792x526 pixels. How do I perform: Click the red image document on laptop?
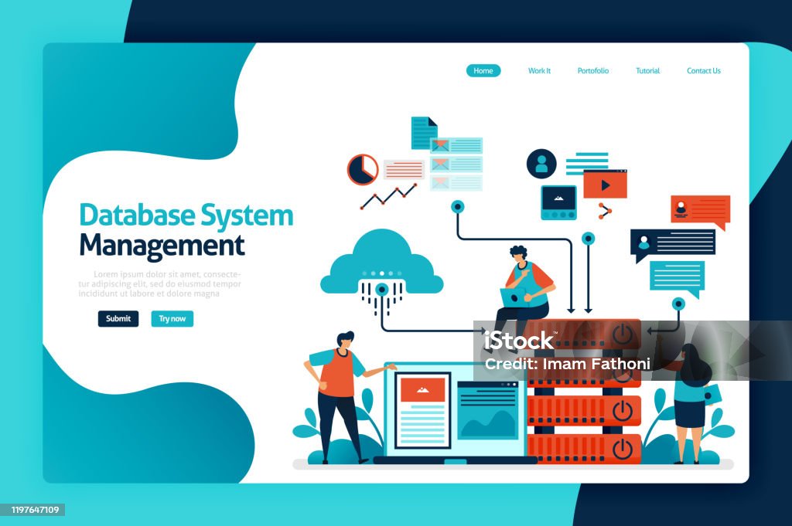click(x=423, y=410)
